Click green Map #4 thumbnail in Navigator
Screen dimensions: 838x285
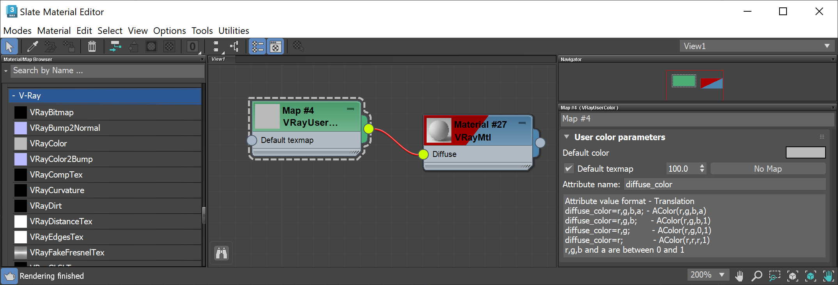(x=684, y=81)
